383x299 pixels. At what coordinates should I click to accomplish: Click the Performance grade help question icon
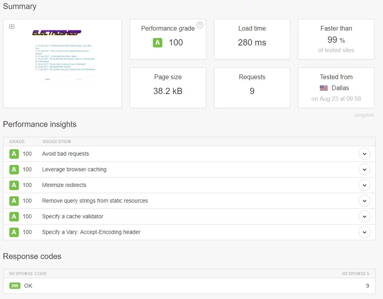pos(200,25)
